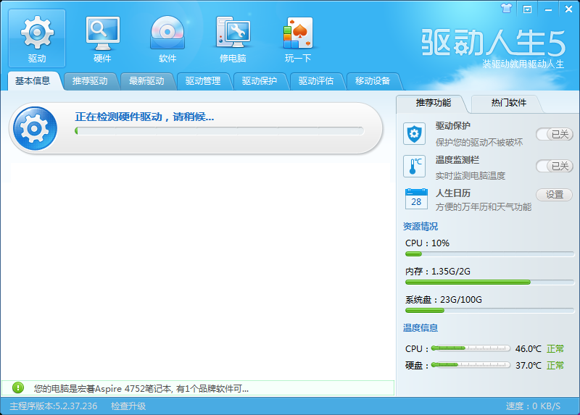Click the 保护您的驱动不被破坏 description
This screenshot has height=415, width=580.
[x=479, y=142]
